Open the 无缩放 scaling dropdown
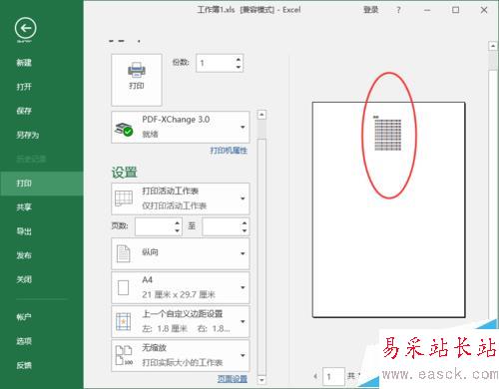 coord(181,355)
